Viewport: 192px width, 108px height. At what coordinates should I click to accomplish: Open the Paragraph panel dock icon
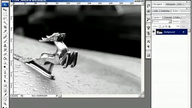(x=148, y=47)
